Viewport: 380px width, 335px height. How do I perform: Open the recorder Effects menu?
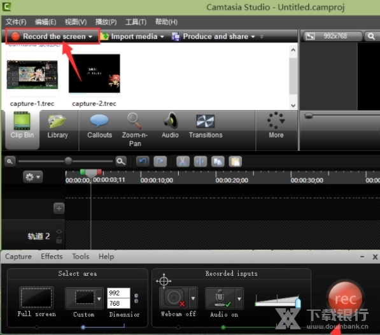[52, 257]
